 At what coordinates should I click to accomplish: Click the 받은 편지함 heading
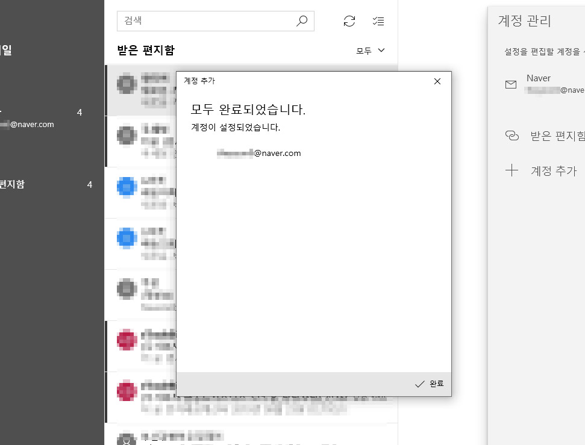pyautogui.click(x=146, y=50)
